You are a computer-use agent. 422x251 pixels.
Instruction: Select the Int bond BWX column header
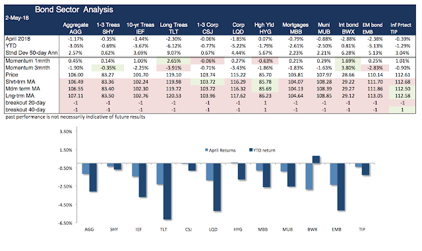[348, 28]
